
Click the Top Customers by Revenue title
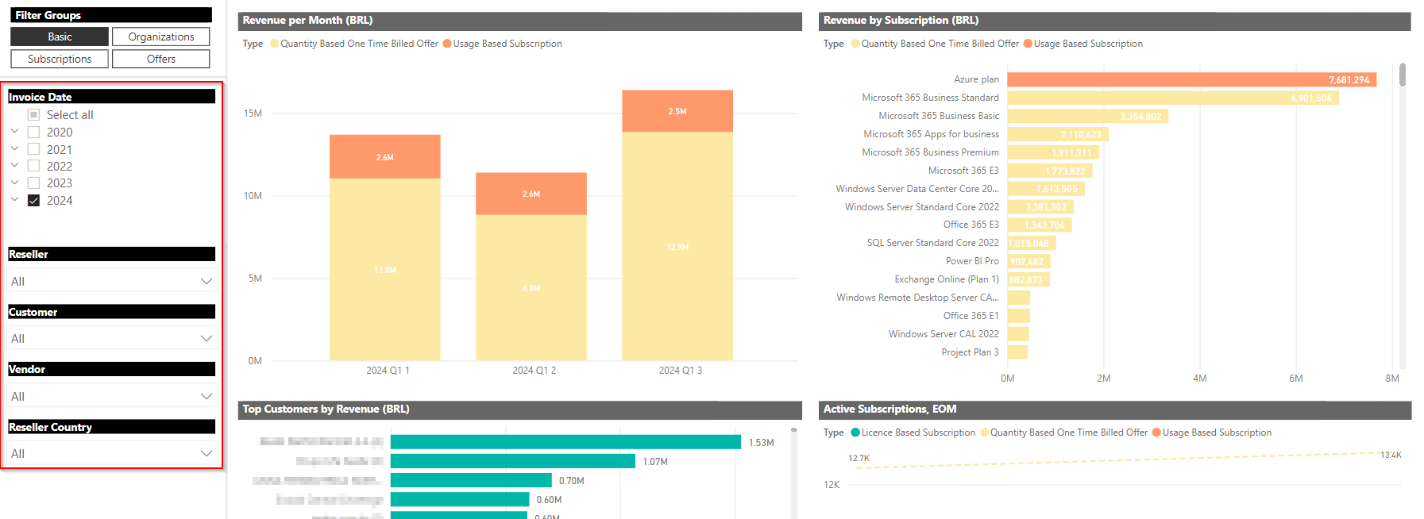[x=326, y=409]
